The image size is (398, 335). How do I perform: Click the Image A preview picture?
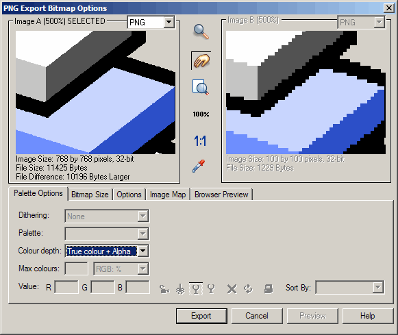(x=95, y=92)
